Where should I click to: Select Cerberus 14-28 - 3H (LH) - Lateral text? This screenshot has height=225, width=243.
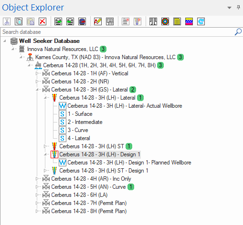97,98
